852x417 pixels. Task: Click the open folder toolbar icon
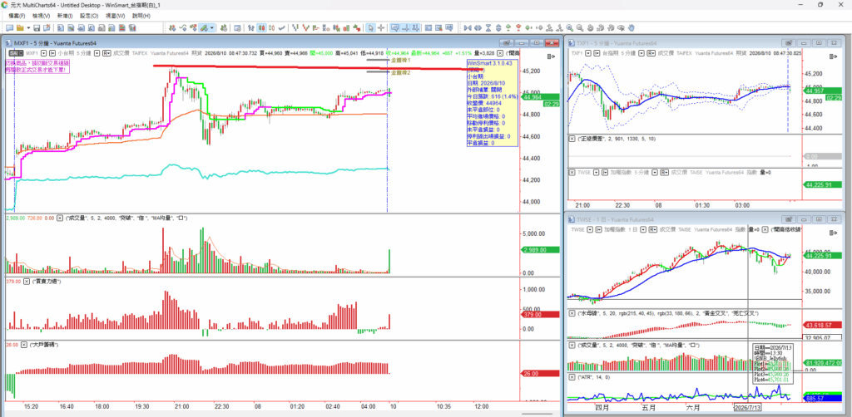click(20, 27)
